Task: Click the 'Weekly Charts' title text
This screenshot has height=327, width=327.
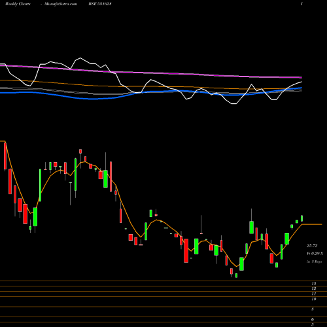Action: [18, 4]
